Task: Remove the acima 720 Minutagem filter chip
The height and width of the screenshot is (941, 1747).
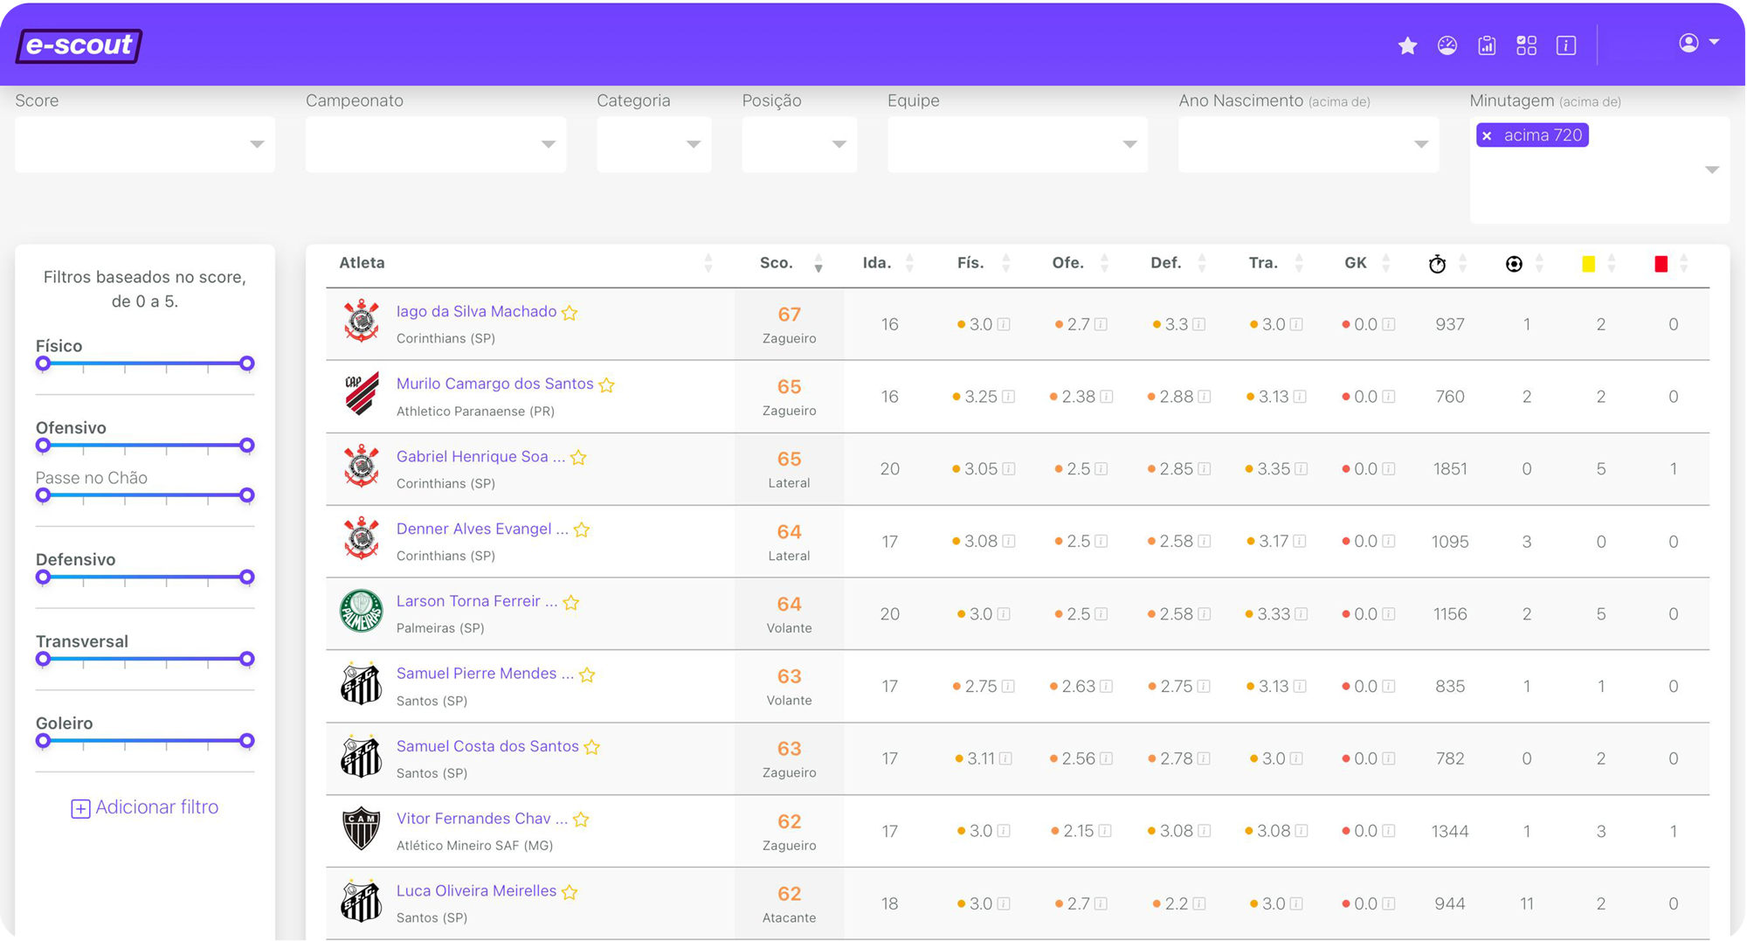Action: (x=1487, y=135)
